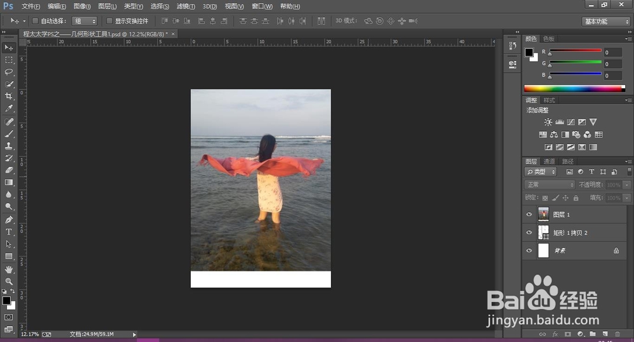
Task: Select the Lasso tool
Action: click(8, 72)
